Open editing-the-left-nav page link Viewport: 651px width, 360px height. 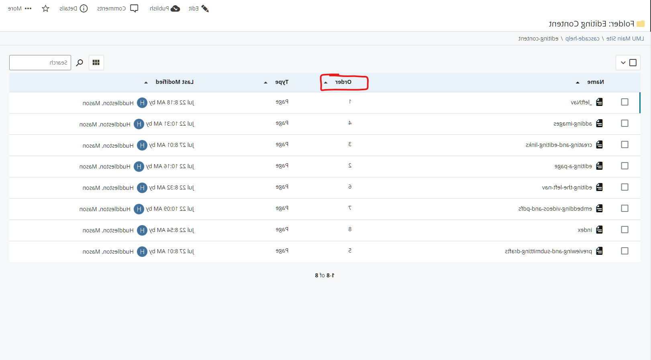(x=567, y=187)
